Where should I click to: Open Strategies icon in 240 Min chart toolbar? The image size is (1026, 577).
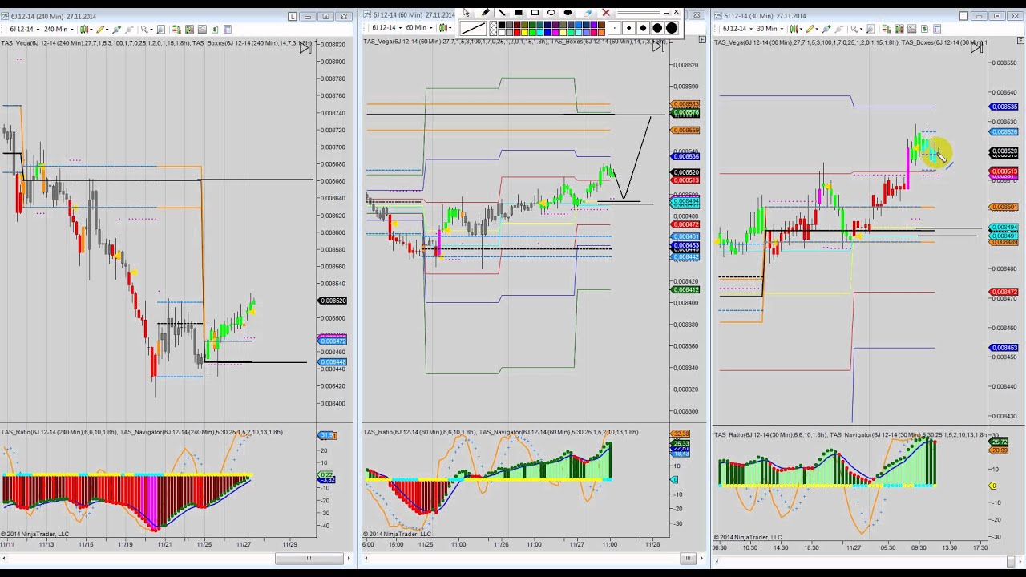202,29
